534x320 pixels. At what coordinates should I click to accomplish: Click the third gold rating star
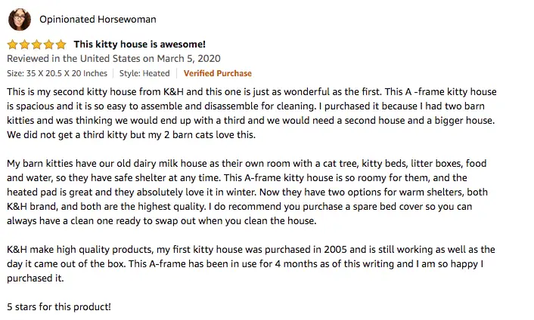click(x=37, y=45)
